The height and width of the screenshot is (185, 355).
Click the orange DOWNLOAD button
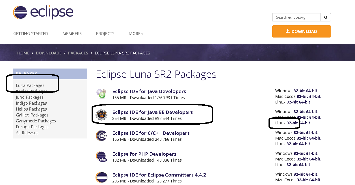[301, 32]
